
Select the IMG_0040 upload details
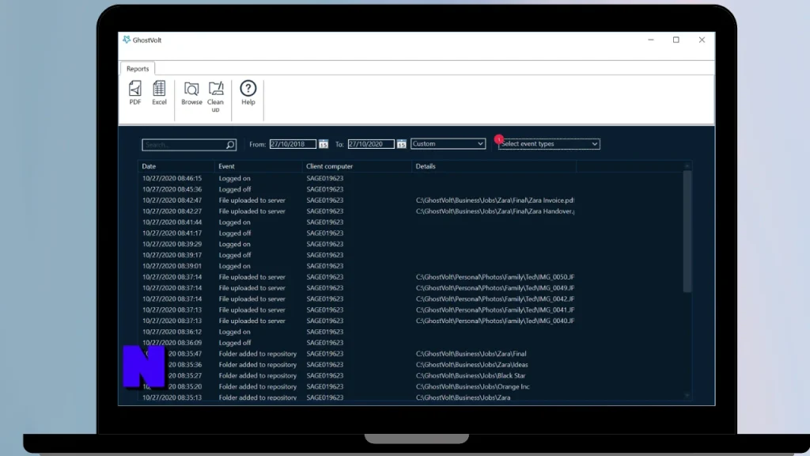[495, 321]
